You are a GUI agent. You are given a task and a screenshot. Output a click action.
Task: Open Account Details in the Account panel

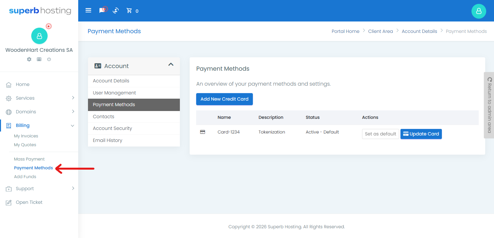[134, 81]
